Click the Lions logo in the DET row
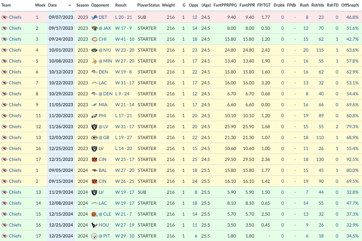 tap(94, 17)
